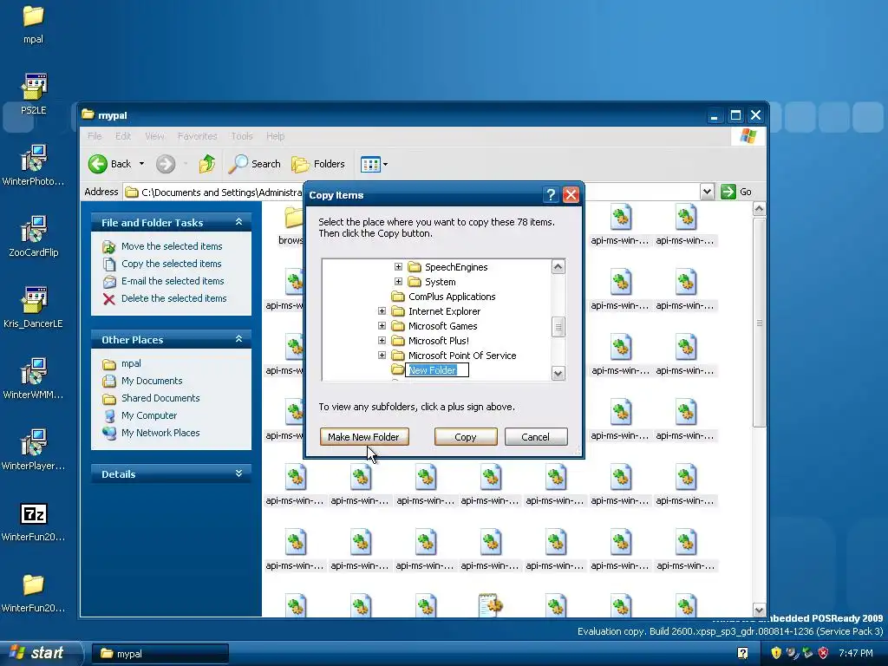
Task: Go to mpal in Other Places
Action: click(x=131, y=363)
